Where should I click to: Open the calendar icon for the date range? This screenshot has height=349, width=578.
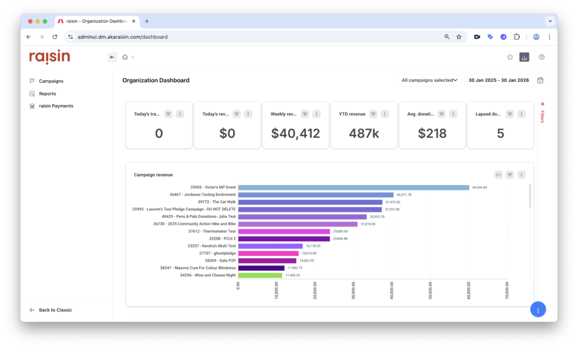540,80
